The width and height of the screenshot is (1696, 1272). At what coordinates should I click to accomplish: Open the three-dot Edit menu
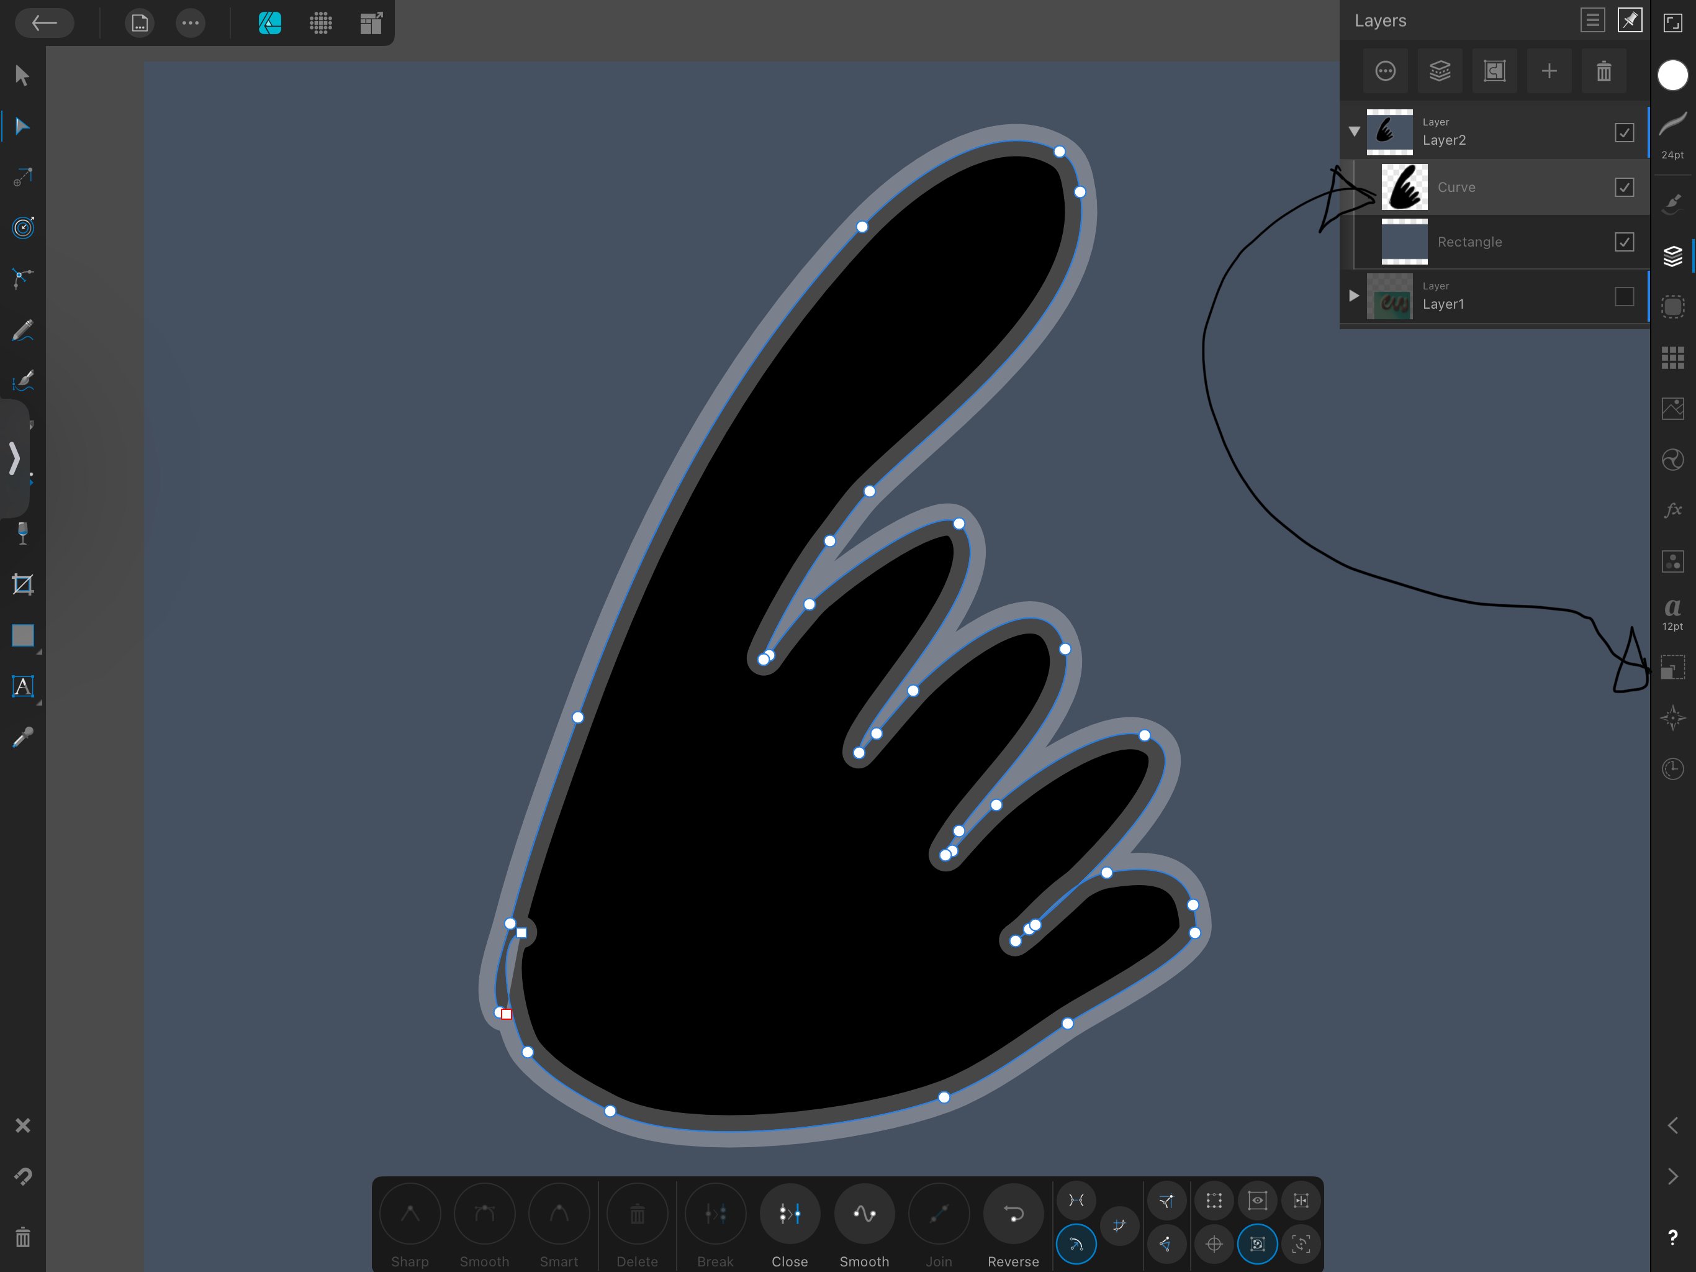tap(190, 23)
